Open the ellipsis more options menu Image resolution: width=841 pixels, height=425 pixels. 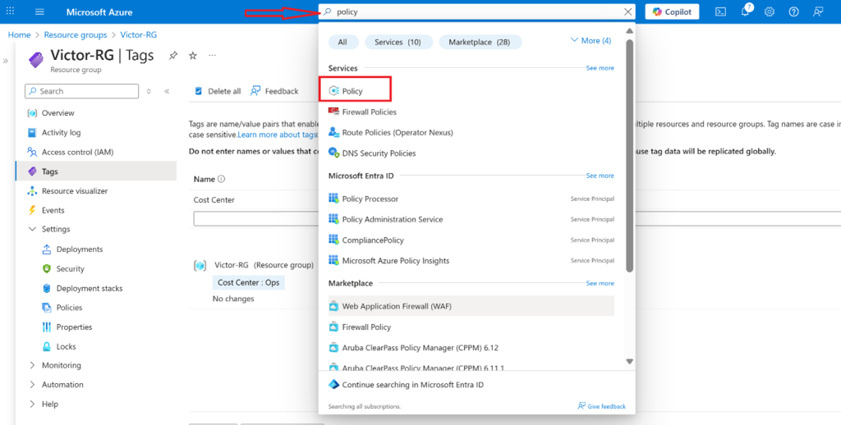pyautogui.click(x=213, y=56)
